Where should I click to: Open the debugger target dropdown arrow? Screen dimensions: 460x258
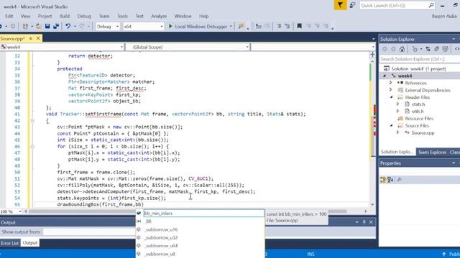pyautogui.click(x=231, y=27)
